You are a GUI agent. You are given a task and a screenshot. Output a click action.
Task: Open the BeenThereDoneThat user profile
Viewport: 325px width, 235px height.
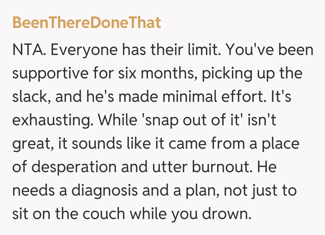pyautogui.click(x=87, y=23)
